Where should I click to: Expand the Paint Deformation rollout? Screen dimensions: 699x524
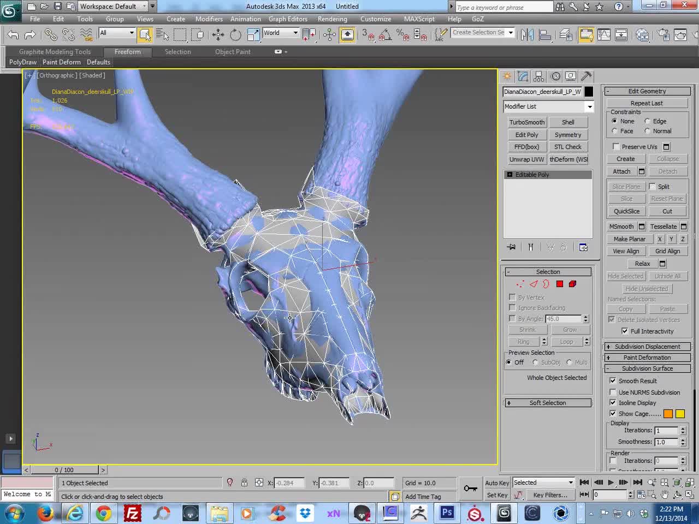(x=647, y=358)
